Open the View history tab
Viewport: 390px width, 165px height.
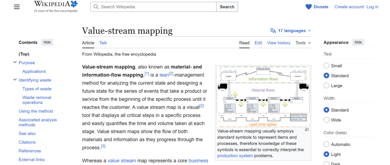coord(278,43)
